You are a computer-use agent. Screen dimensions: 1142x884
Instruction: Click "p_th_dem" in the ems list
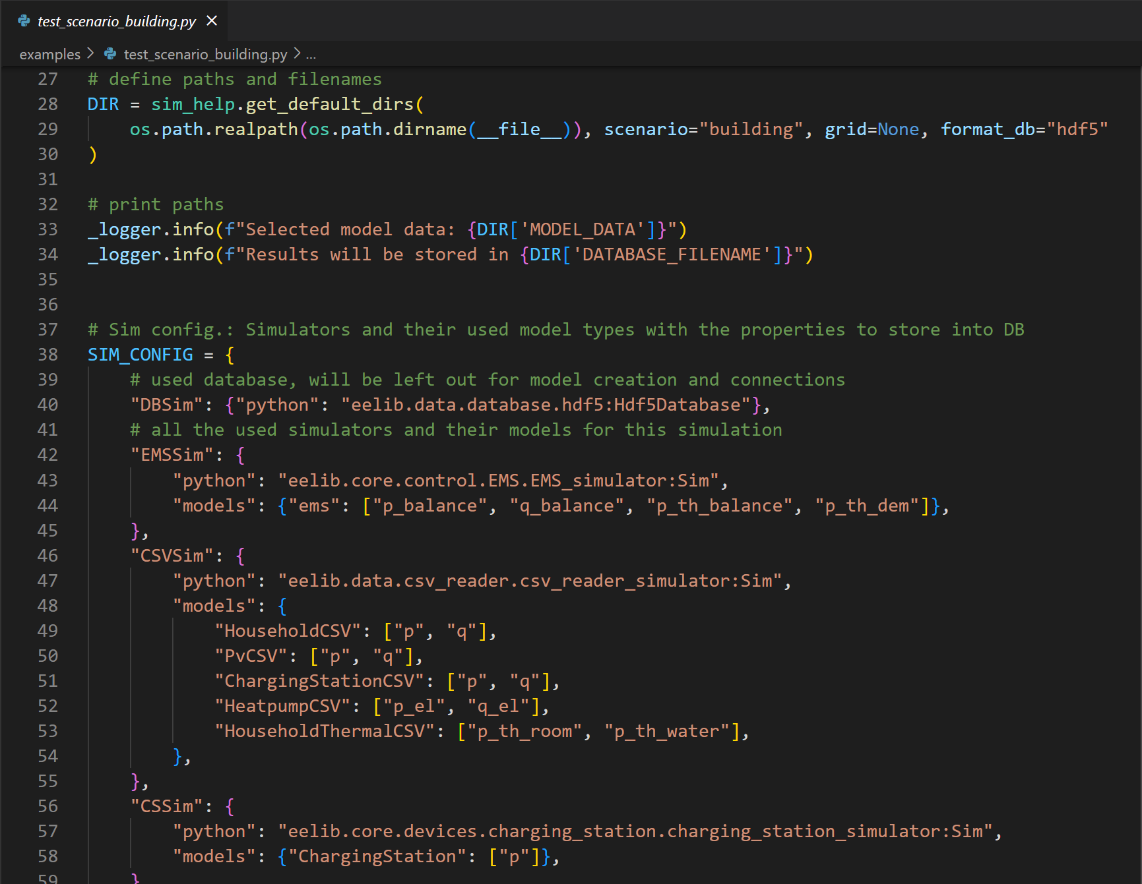pos(868,506)
